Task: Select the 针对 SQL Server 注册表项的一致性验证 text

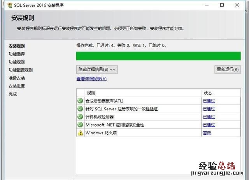Action: tap(122, 109)
